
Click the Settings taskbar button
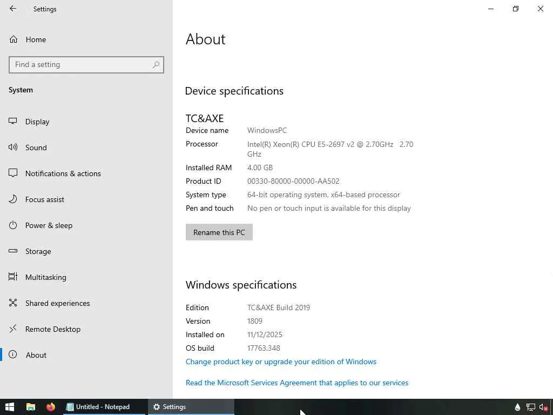point(191,407)
